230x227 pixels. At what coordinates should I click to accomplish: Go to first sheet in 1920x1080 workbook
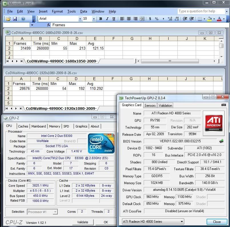pyautogui.click(x=6, y=109)
